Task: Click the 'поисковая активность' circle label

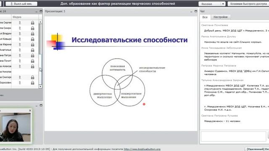Action: tap(117, 68)
